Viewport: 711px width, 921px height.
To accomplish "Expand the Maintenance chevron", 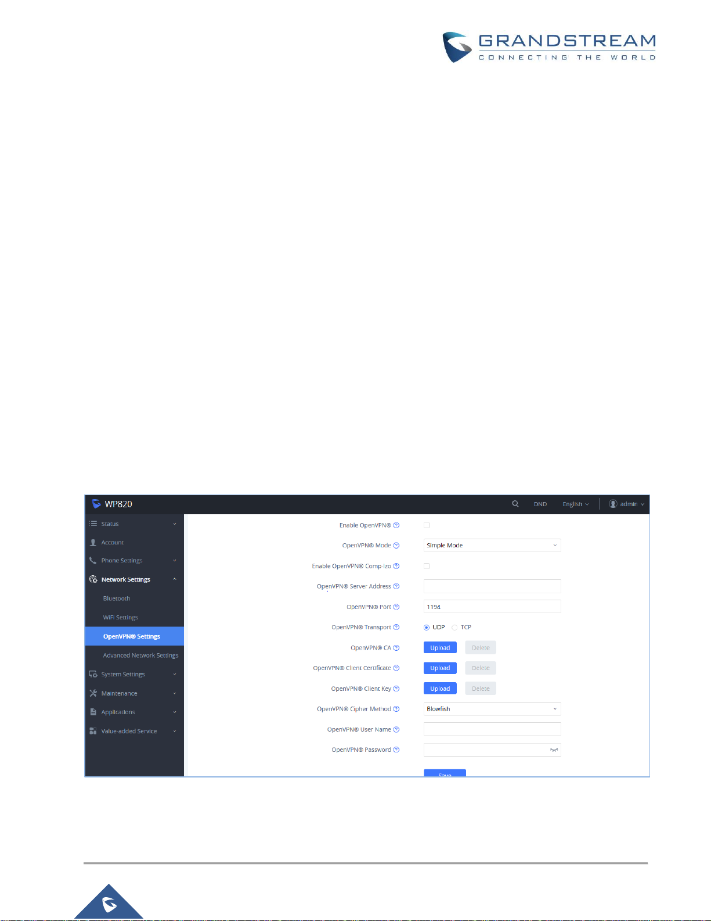I will click(175, 693).
